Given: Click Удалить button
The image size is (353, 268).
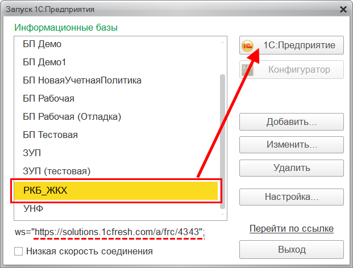Looking at the screenshot, I should (x=292, y=168).
